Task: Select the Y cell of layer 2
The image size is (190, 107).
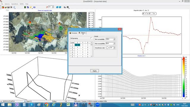Action: [x=83, y=47]
